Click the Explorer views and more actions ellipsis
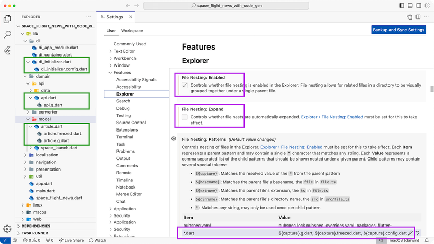 88,17
